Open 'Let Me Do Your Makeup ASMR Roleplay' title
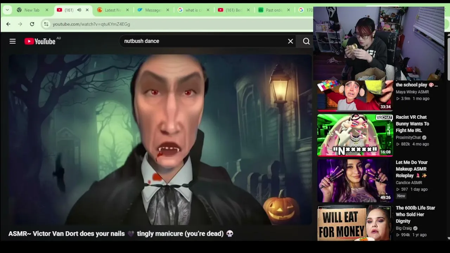This screenshot has height=253, width=450. 412,169
